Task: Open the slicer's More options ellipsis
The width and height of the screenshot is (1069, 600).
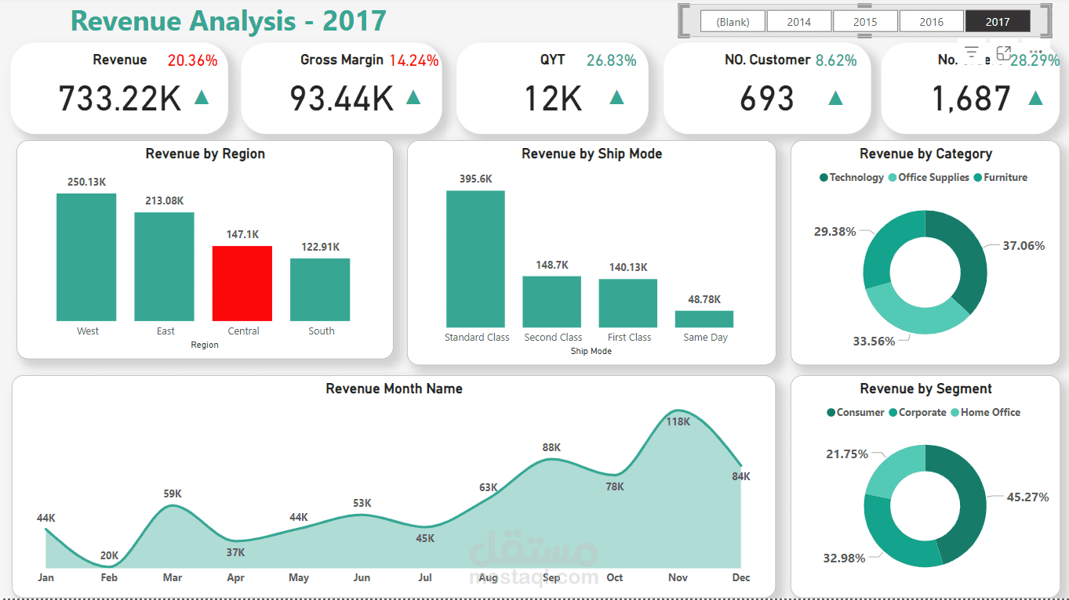Action: coord(1034,53)
